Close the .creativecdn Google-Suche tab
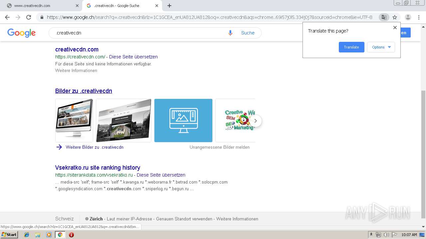The image size is (426, 239). point(156,6)
